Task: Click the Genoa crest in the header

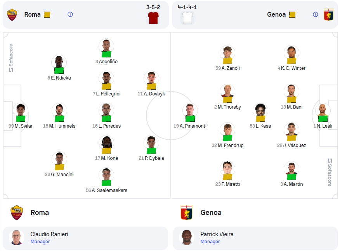Action: (x=328, y=14)
